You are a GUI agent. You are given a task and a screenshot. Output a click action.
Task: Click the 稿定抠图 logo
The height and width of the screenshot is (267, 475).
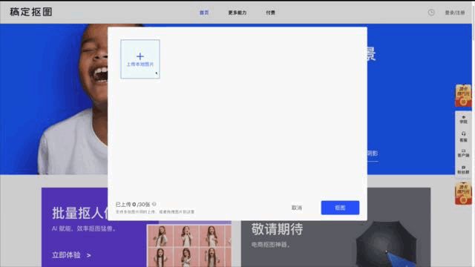tap(31, 12)
